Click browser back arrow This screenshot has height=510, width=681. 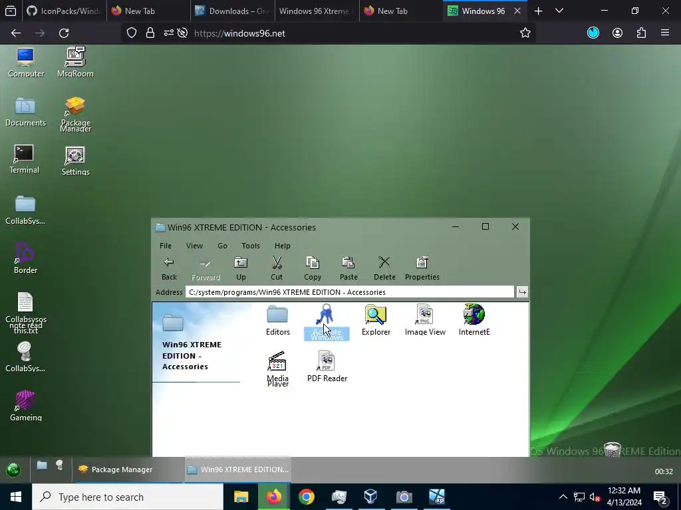(x=16, y=33)
